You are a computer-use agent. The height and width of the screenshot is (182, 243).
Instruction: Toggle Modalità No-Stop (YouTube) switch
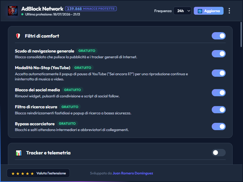coord(218,73)
